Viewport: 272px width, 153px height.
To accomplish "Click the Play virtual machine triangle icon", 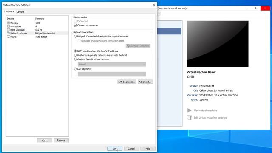I will tap(189, 110).
